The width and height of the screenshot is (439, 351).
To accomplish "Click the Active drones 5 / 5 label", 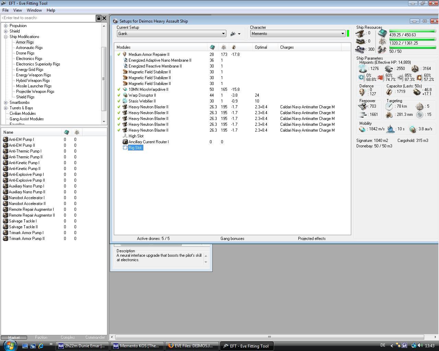I will click(153, 239).
